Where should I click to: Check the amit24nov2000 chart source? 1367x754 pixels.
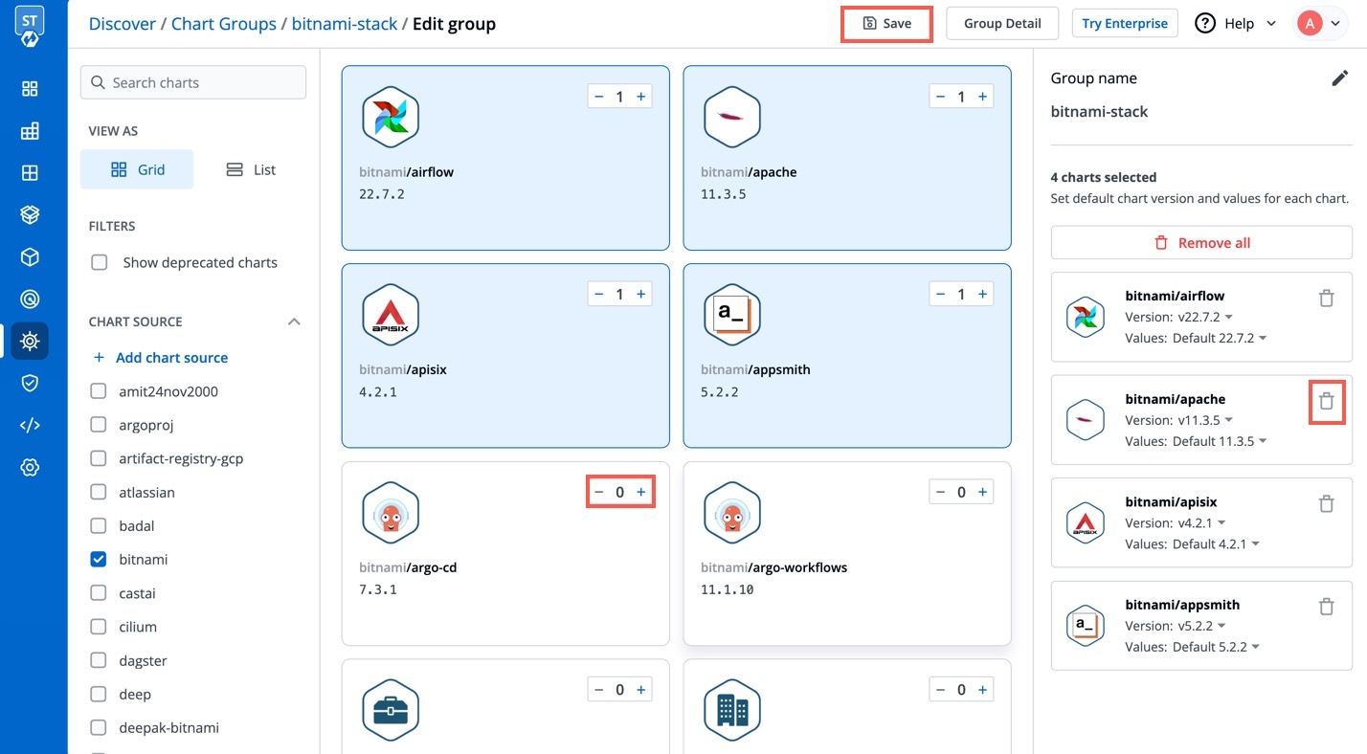tap(98, 391)
